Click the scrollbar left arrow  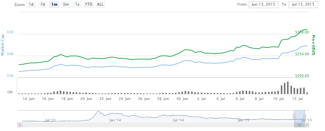click(x=20, y=125)
